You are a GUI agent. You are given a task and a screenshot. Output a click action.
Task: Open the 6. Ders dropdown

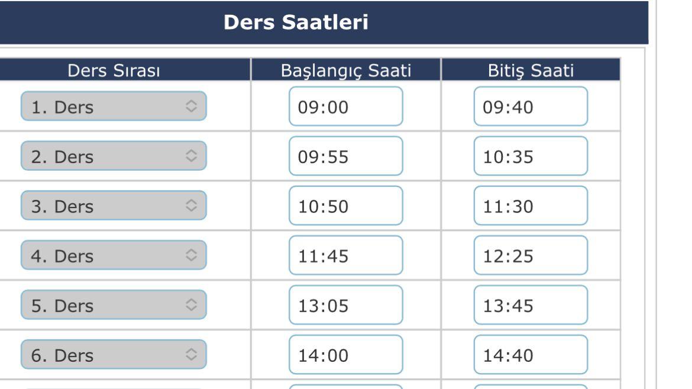(x=114, y=355)
